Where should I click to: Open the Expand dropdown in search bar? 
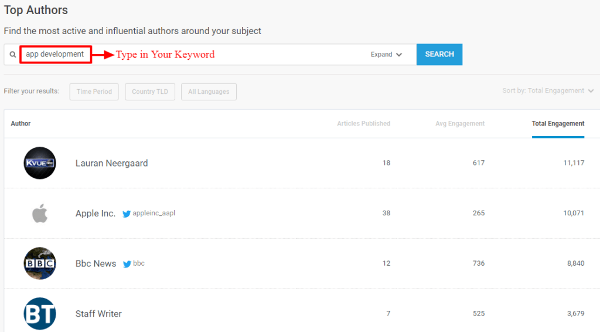[386, 55]
